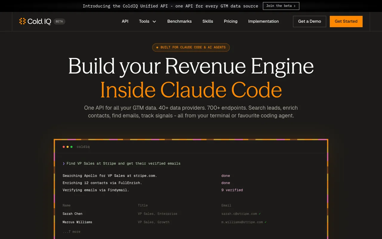Click the '9 verified' status
382x239 pixels.
tap(232, 190)
